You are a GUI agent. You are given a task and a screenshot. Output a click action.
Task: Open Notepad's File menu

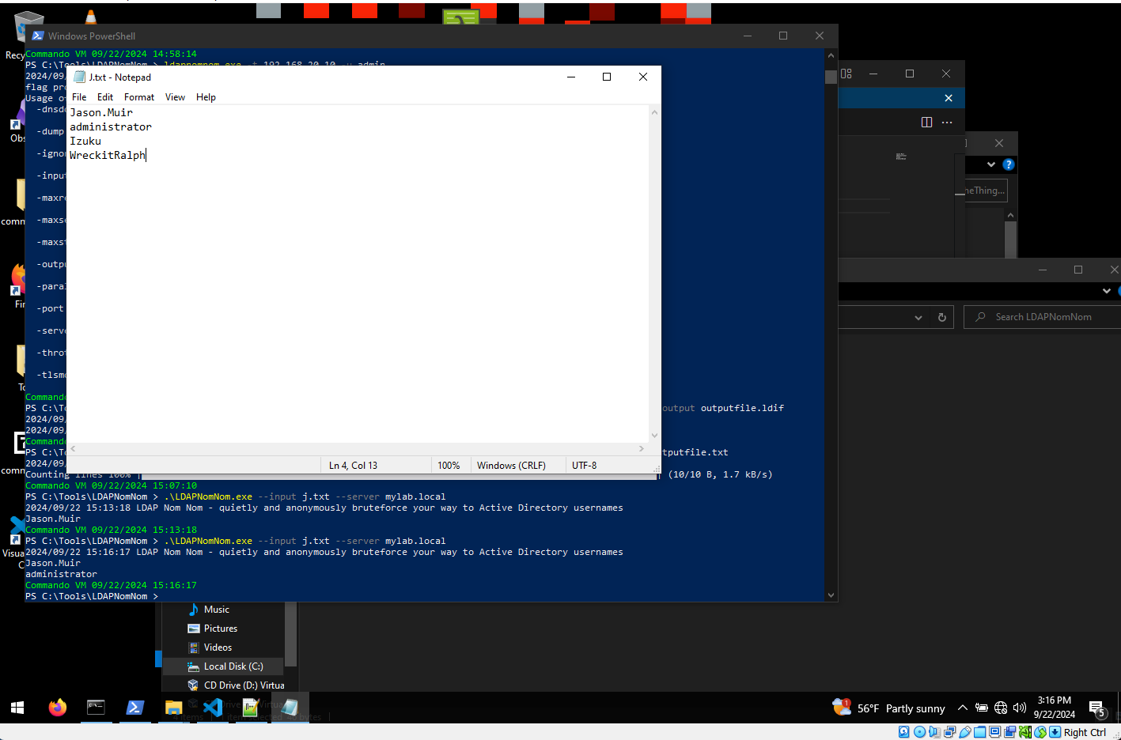pos(79,97)
